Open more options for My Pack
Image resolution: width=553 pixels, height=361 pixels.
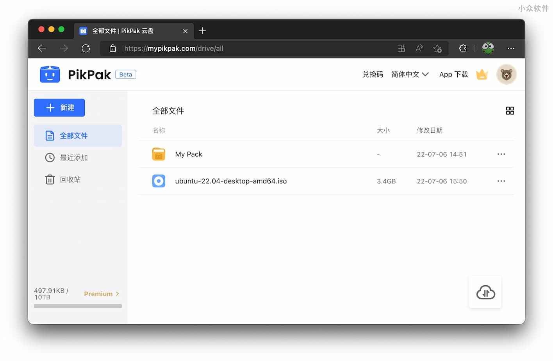pyautogui.click(x=501, y=154)
